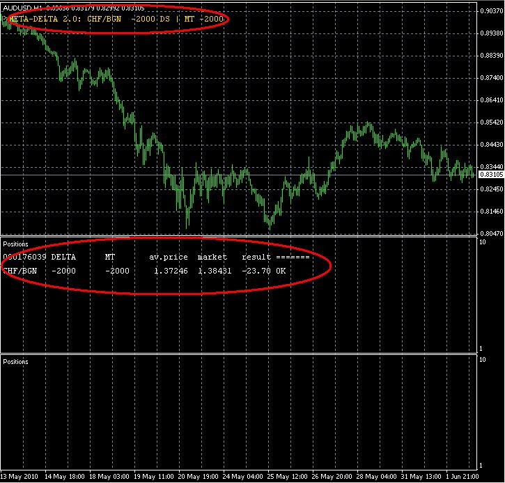Select the 0.88390 price level label

(x=491, y=56)
